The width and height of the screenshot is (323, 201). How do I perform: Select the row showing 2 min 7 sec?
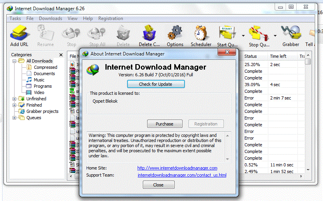(281, 98)
